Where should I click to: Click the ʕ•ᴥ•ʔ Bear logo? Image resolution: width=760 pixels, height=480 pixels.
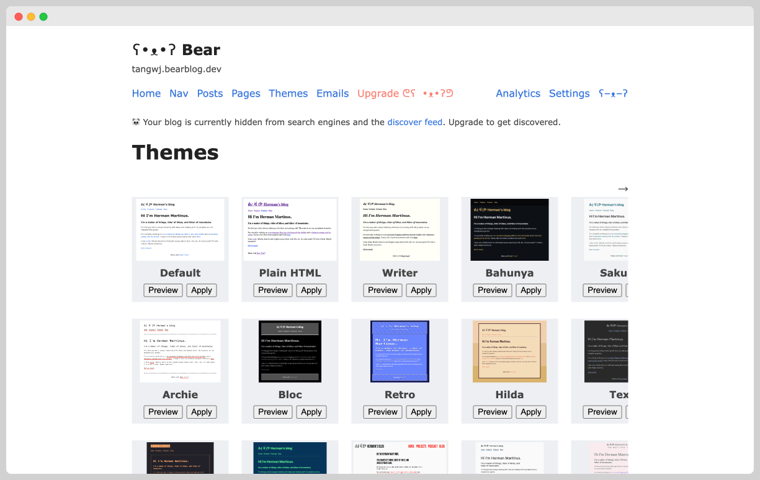tap(176, 50)
